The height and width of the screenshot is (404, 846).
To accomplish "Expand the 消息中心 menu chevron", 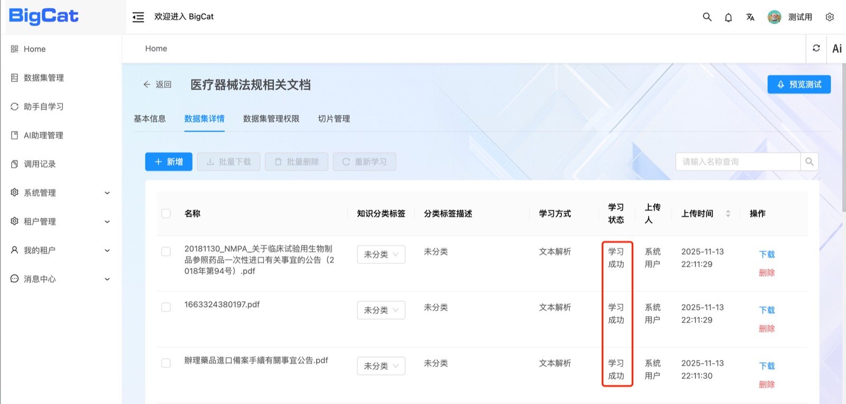I will pyautogui.click(x=107, y=279).
